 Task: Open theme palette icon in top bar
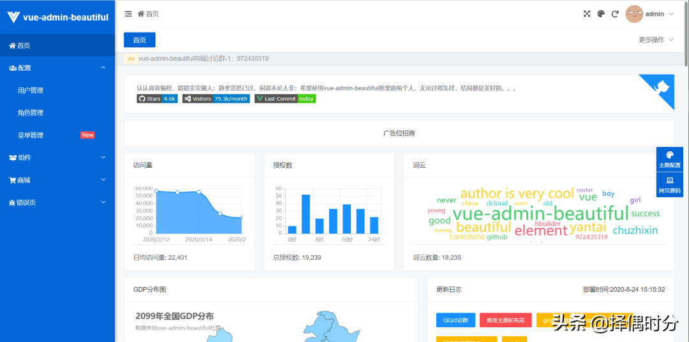click(x=601, y=14)
